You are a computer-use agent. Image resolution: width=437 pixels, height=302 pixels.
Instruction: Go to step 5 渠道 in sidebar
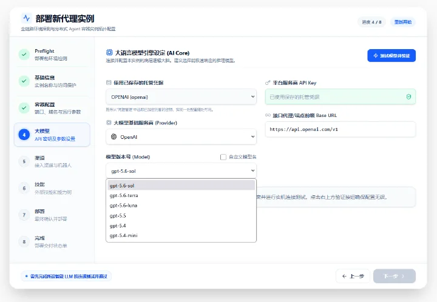click(x=52, y=161)
